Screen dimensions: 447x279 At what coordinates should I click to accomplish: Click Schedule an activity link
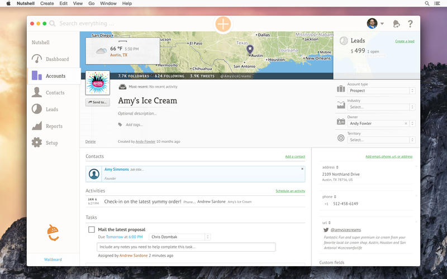290,191
